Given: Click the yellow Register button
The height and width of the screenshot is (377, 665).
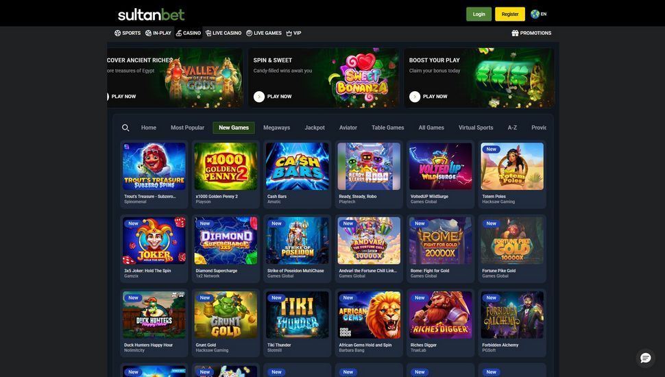Looking at the screenshot, I should (x=510, y=14).
